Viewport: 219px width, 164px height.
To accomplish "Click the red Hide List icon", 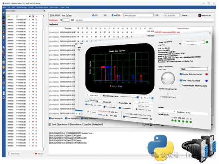I will click(36, 154).
